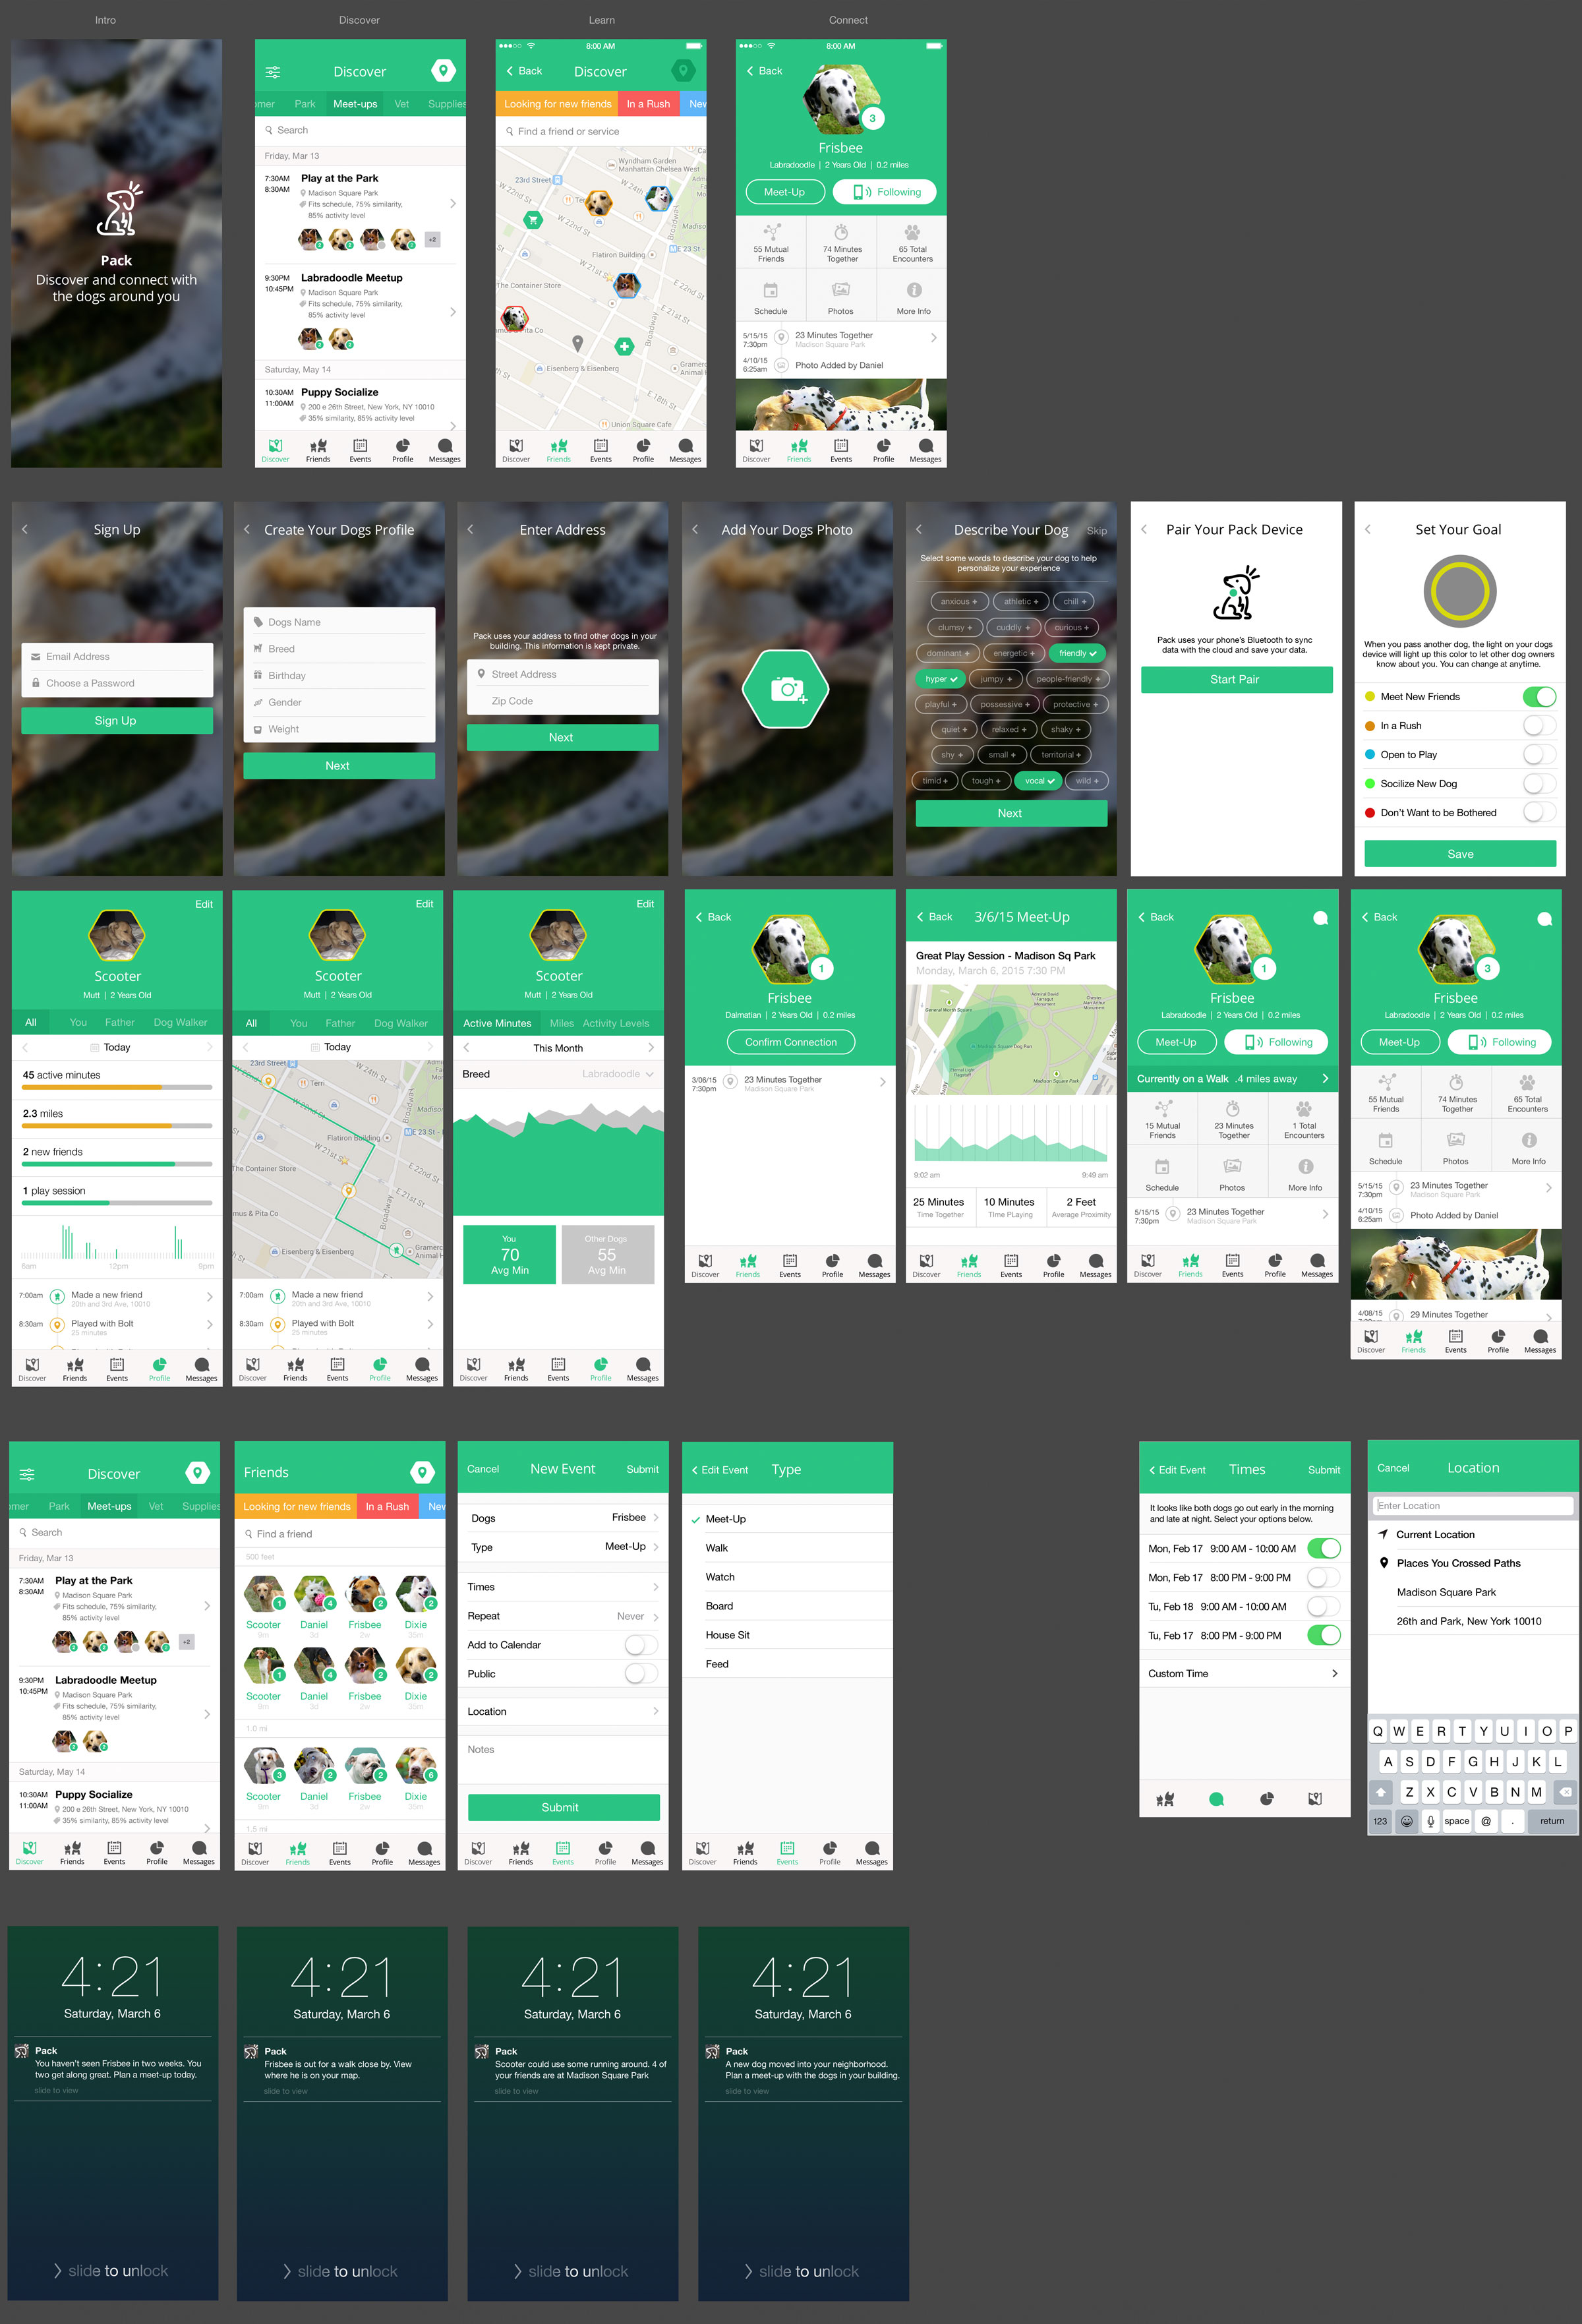Open the Repeat Never option chevron
Screen dimensions: 1582x2324
click(655, 1617)
